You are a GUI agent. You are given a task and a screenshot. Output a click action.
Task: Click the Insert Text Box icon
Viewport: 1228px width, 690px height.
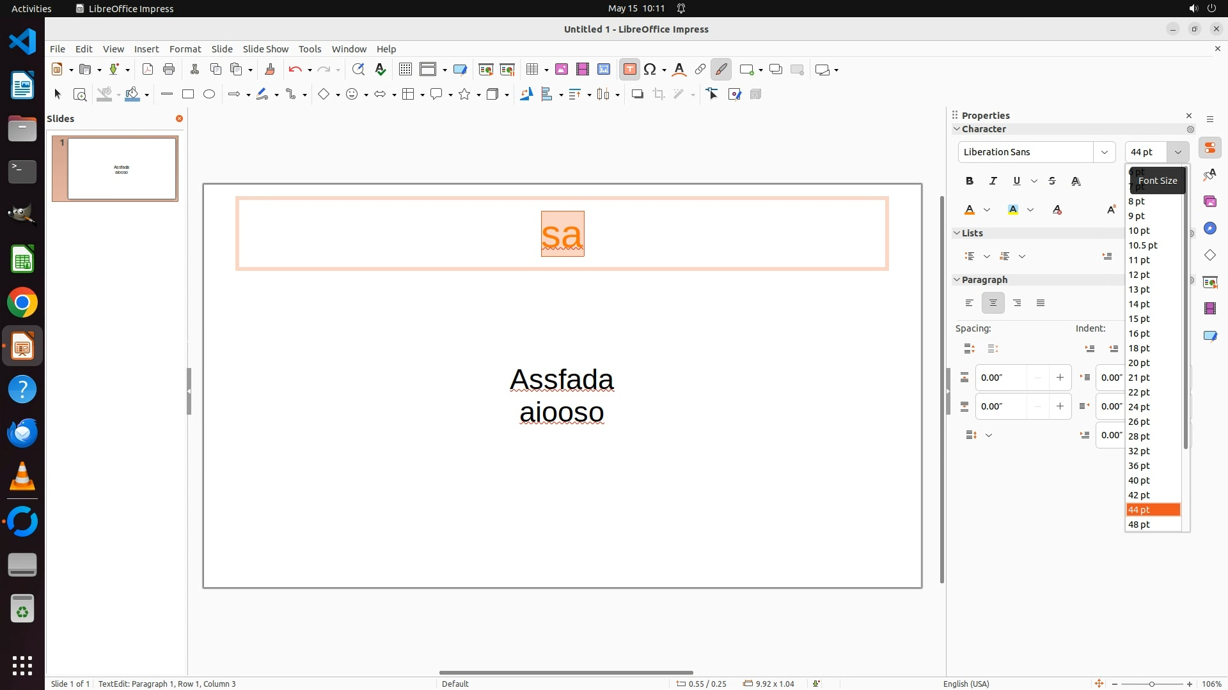629,70
